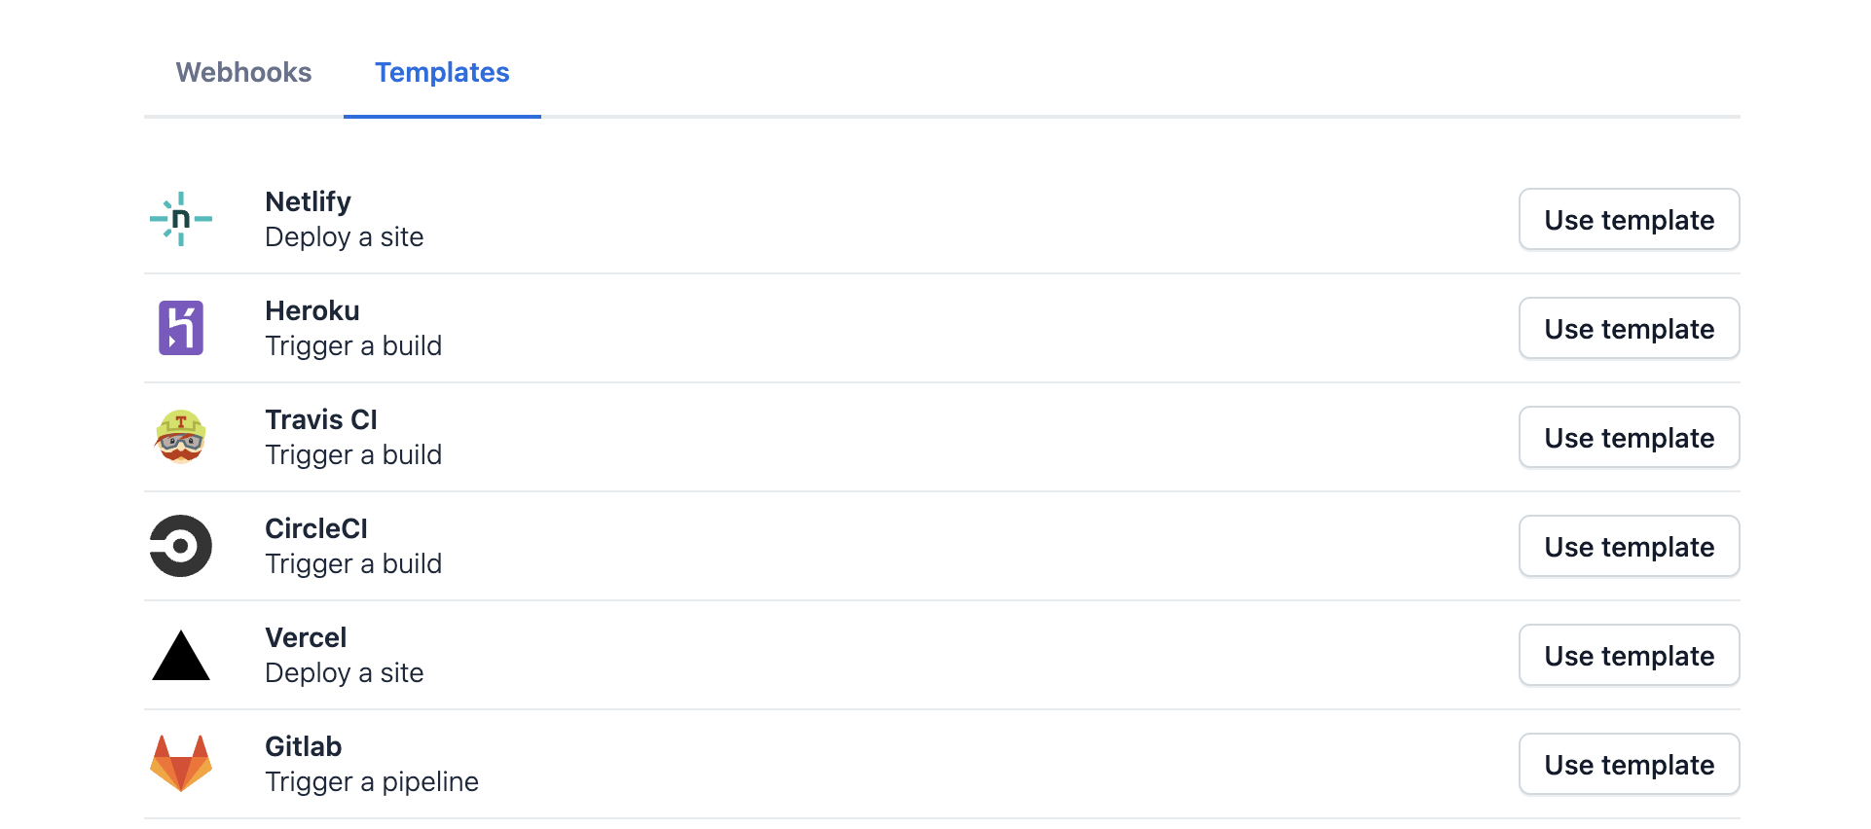The height and width of the screenshot is (829, 1871).
Task: Use template for Netlify
Action: pos(1629,219)
